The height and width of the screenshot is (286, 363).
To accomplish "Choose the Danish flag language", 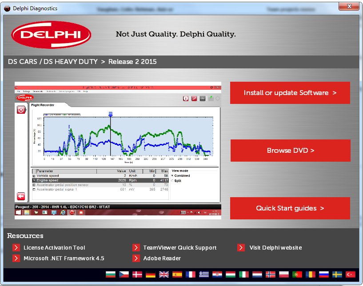I will click(137, 274).
